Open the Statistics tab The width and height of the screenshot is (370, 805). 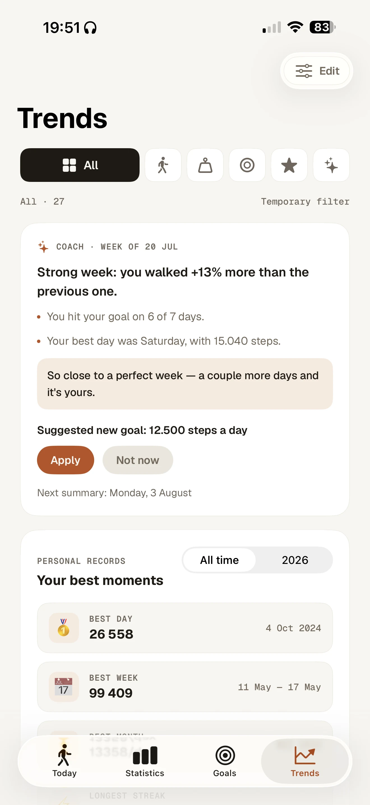[x=145, y=761]
